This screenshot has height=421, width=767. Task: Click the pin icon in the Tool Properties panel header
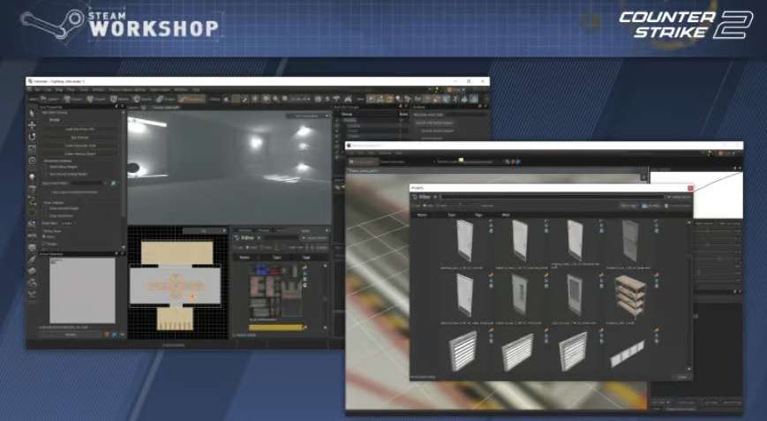117,106
